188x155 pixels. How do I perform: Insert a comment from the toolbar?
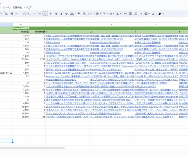point(131,14)
